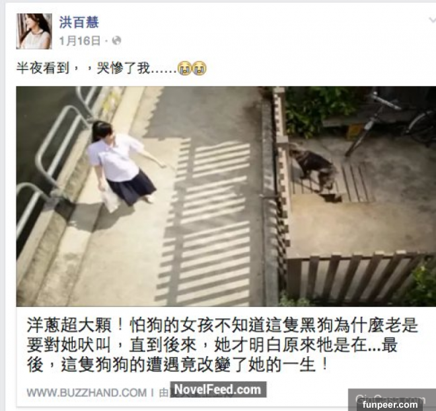The height and width of the screenshot is (411, 436).
Task: Click the first crying emoji
Action: click(x=184, y=68)
